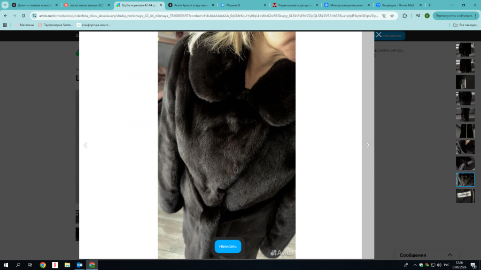
Task: Open Yandex browser from the taskbar
Action: (55, 265)
